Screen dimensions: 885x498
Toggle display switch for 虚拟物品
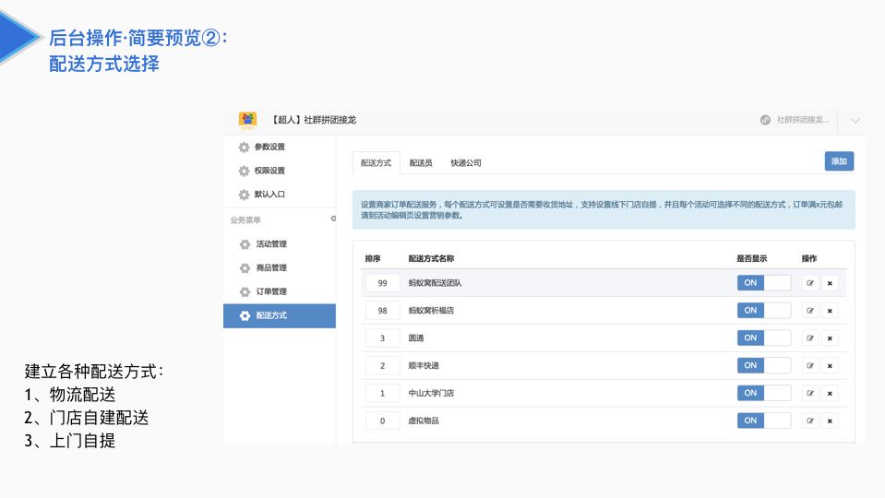point(764,421)
